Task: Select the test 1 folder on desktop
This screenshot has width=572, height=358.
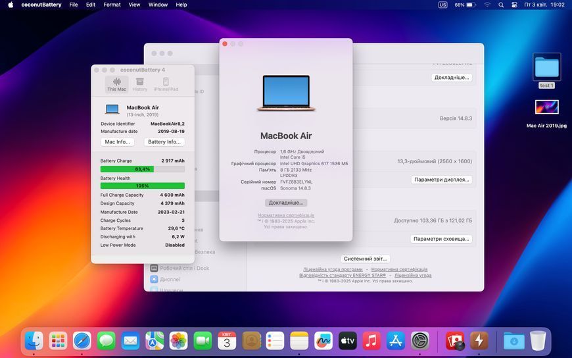Action: pyautogui.click(x=546, y=71)
